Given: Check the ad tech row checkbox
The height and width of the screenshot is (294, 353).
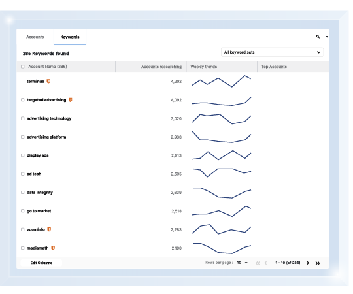Looking at the screenshot, I should pyautogui.click(x=22, y=174).
